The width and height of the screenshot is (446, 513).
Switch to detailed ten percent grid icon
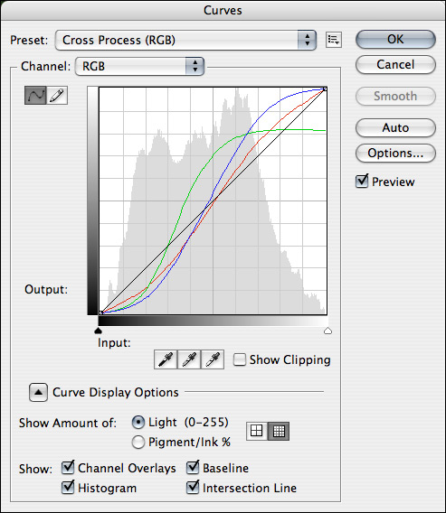[279, 431]
